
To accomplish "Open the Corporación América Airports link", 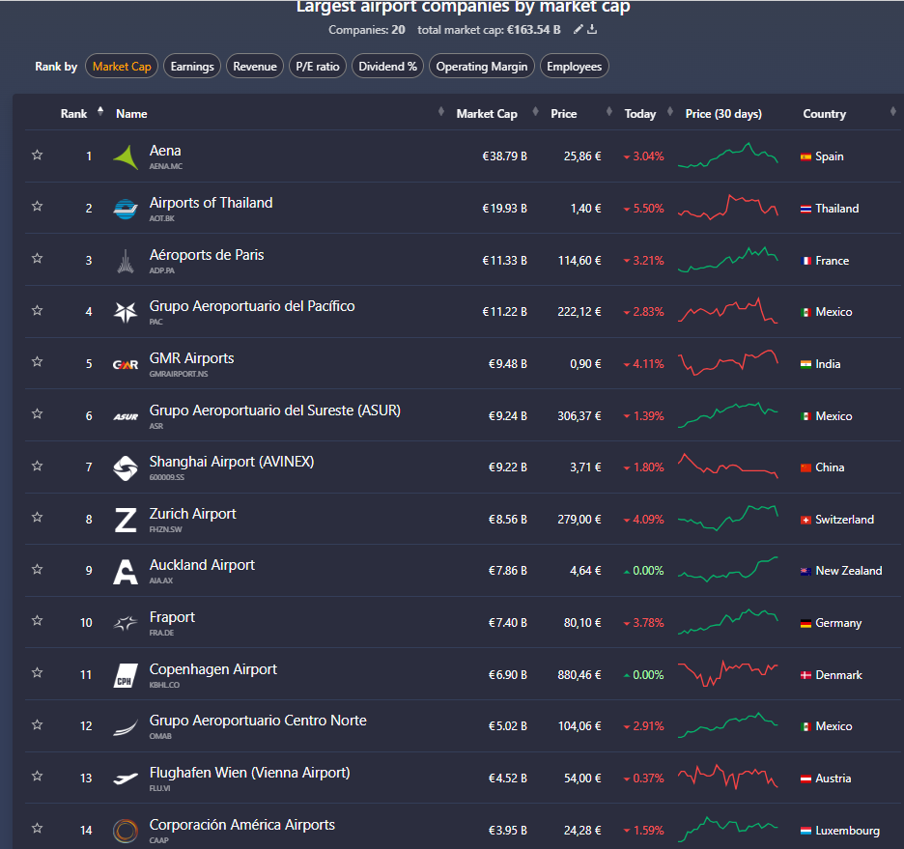I will coord(242,825).
